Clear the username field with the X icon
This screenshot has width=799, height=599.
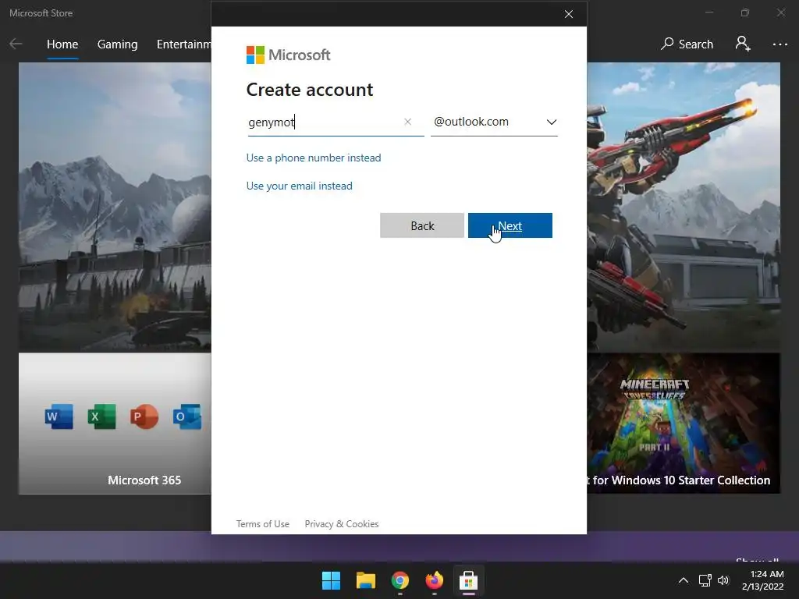[x=407, y=122]
